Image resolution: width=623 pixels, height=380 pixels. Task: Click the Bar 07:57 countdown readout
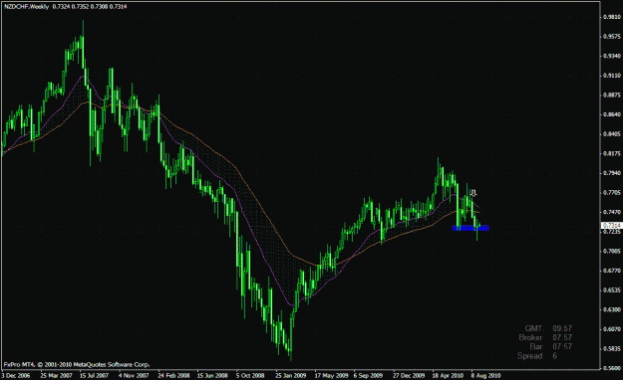[551, 347]
